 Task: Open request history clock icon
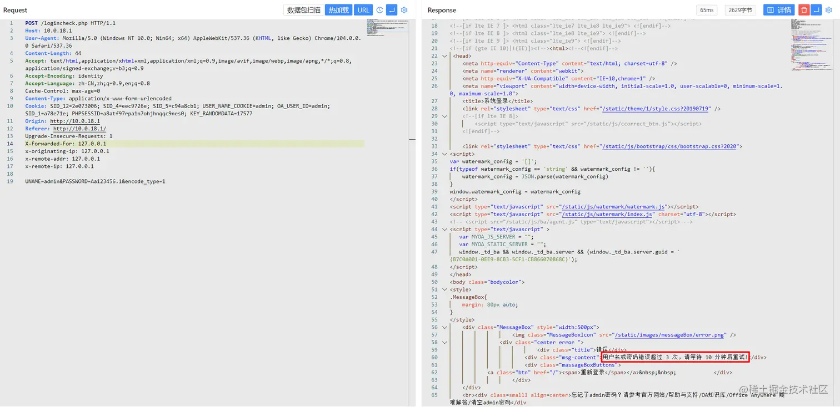[x=380, y=10]
